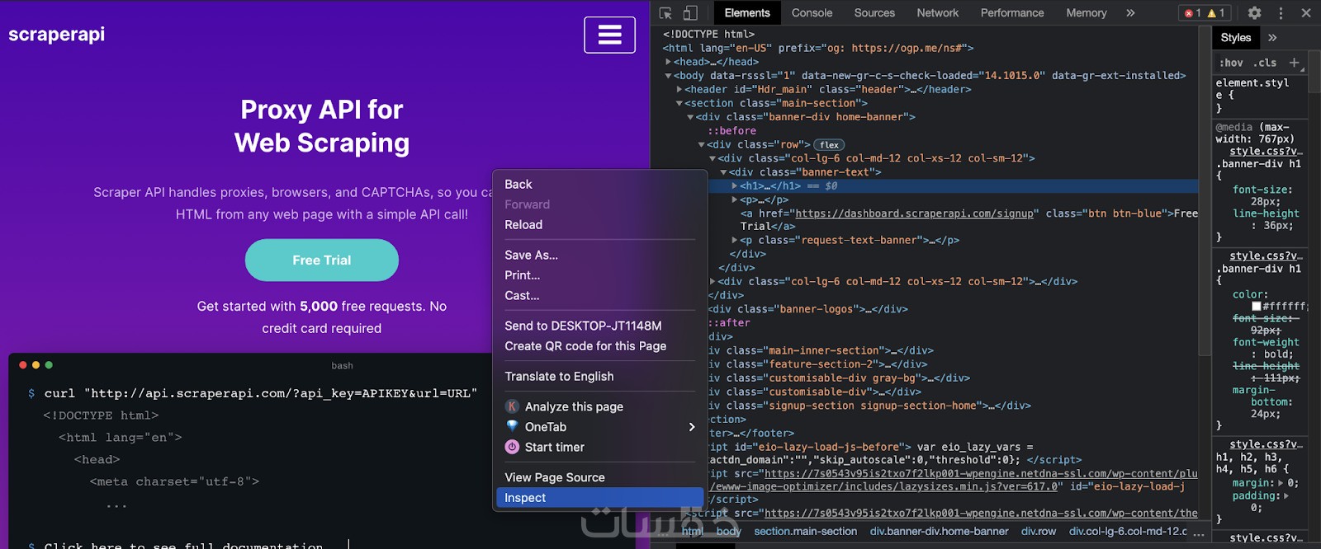Open the dashboard.scraperapi.com/signup href link
This screenshot has height=549, width=1321.
pyautogui.click(x=914, y=213)
